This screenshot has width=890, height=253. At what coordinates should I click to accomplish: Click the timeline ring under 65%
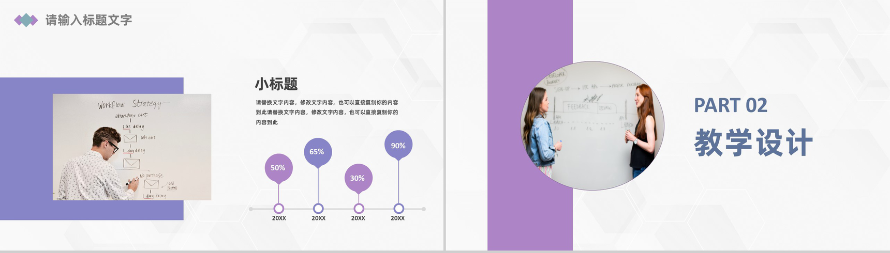[x=318, y=209]
